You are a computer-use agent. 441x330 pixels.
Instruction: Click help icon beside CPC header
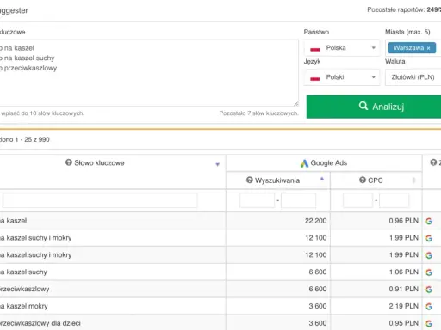pyautogui.click(x=363, y=180)
